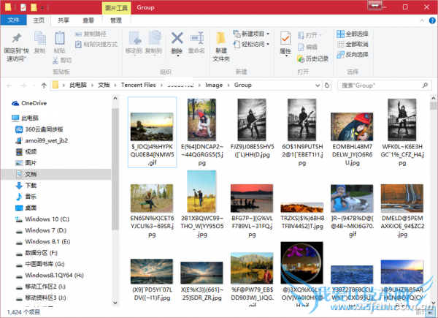
Task: Click Copy path (复制路径)
Action: [x=91, y=34]
